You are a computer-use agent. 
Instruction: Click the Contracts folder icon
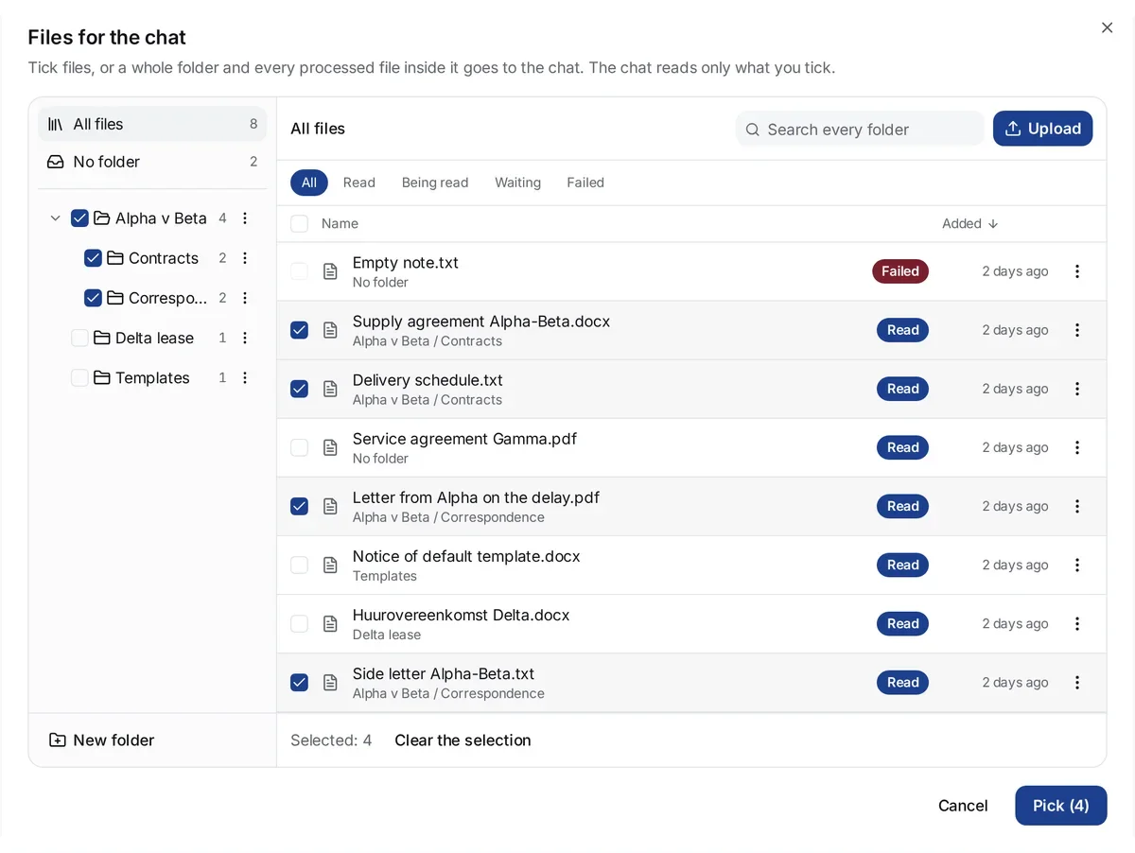coord(115,258)
